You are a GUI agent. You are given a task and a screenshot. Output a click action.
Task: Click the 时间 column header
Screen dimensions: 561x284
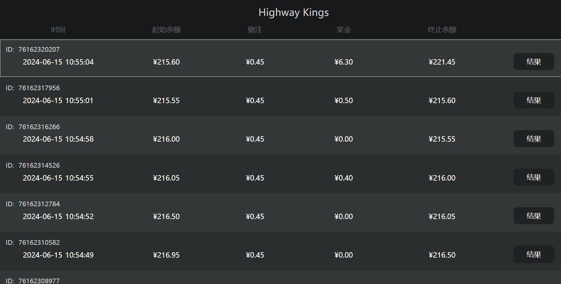pos(58,30)
